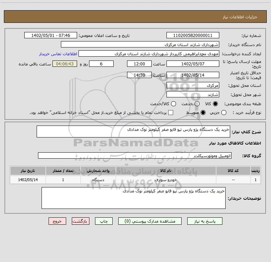Select the کالا radio button
This screenshot has height=262, width=271.
tap(215, 104)
